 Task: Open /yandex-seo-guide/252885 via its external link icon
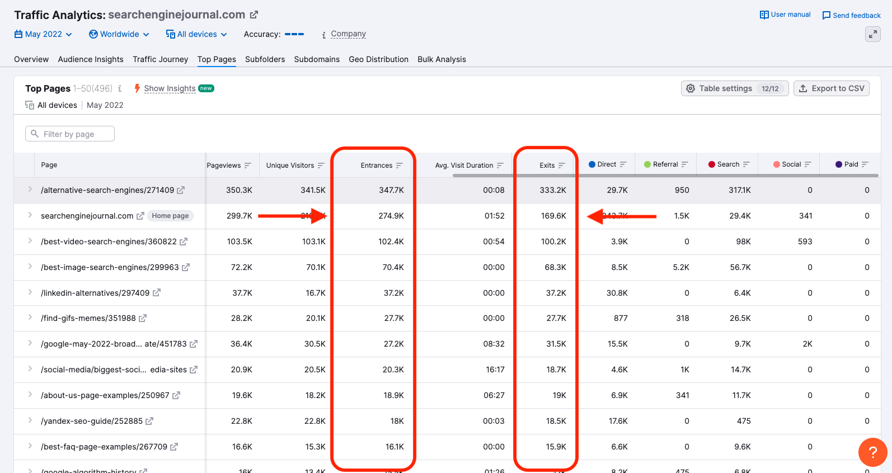pyautogui.click(x=149, y=421)
